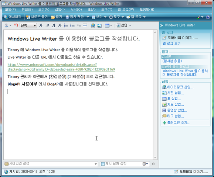Select blog 도깨비의 이야기 in sidebar
This screenshot has width=214, height=177.
tap(180, 38)
